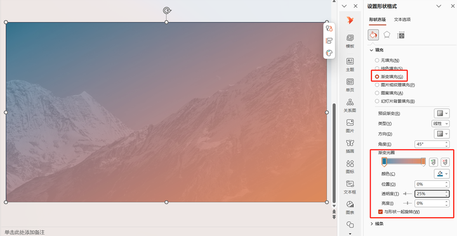457x236 pixels.
Task: Open the 图表 chart sidebar icon
Action: 350,208
